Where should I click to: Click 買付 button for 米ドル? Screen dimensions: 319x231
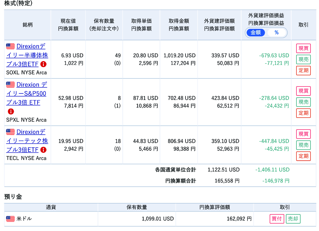pos(277,219)
